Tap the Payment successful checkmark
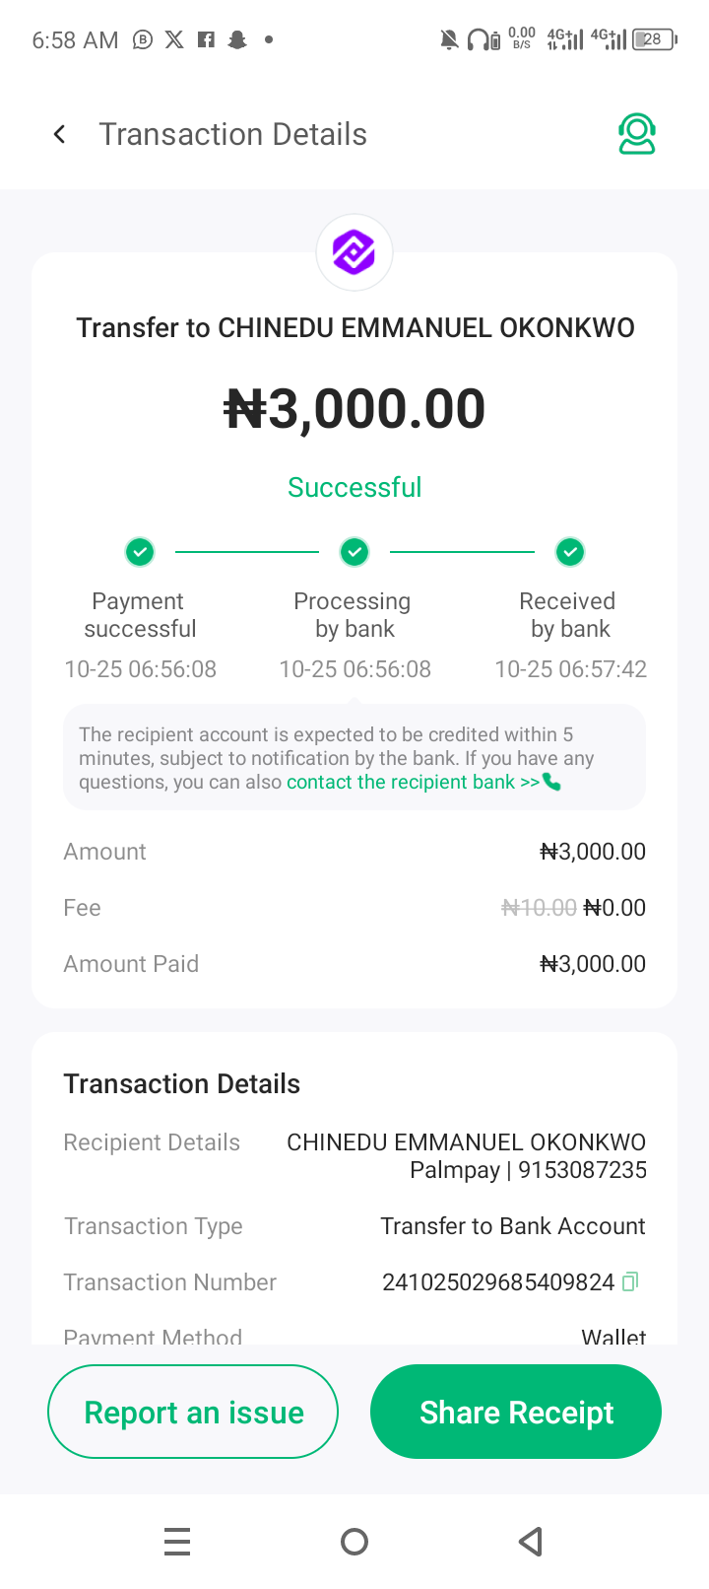The height and width of the screenshot is (1589, 709). [x=140, y=552]
